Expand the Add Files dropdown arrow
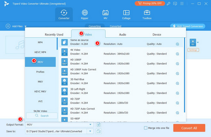211x137 pixels. click(26, 26)
